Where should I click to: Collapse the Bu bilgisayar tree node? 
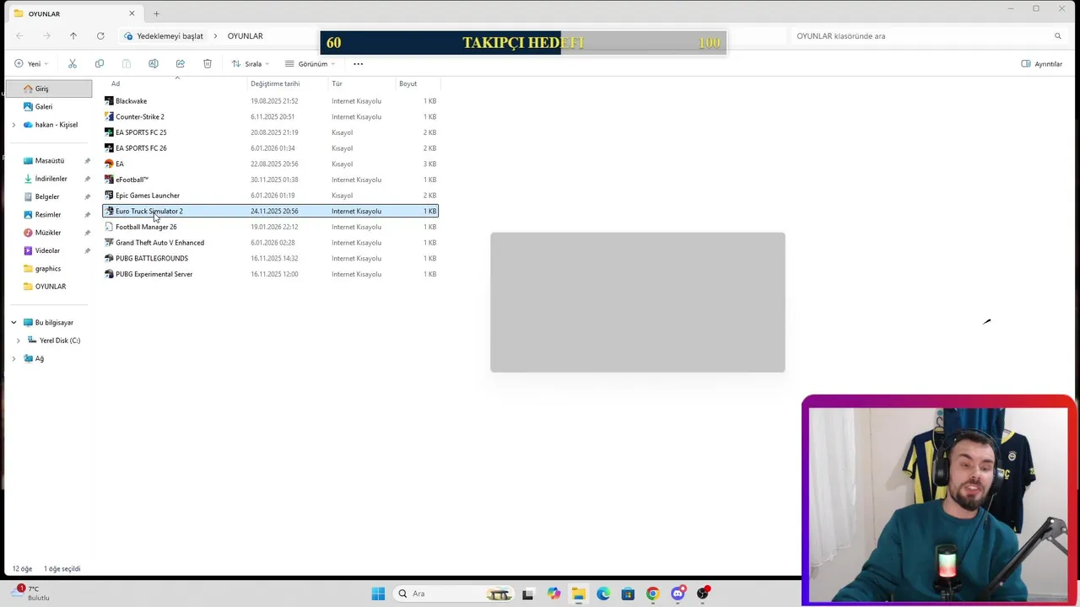point(13,322)
